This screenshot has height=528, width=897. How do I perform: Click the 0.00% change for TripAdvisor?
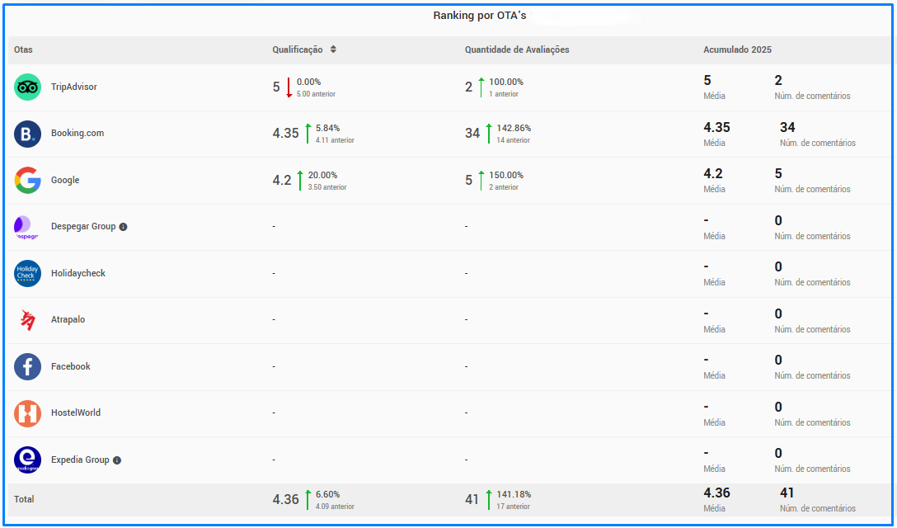[x=309, y=82]
